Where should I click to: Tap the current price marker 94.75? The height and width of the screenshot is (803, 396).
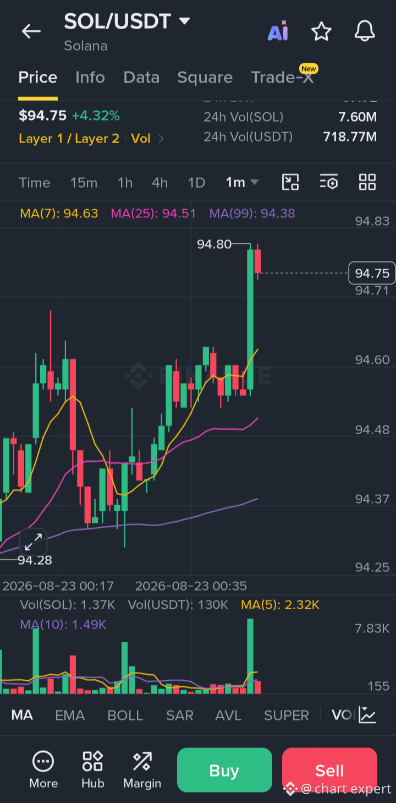coord(372,274)
